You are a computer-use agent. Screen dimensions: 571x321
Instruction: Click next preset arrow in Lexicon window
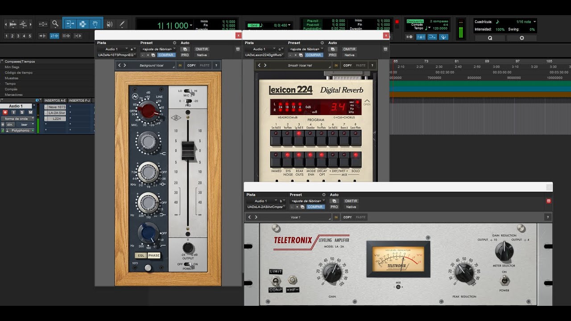[x=265, y=65]
